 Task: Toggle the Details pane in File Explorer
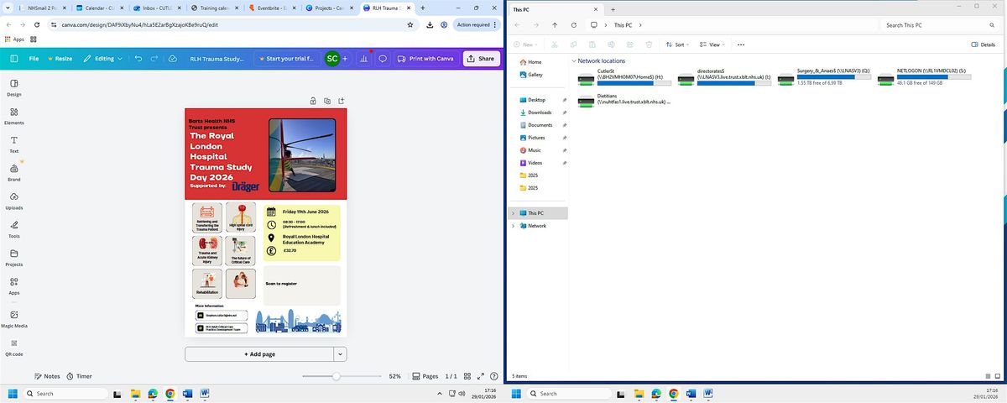[983, 44]
